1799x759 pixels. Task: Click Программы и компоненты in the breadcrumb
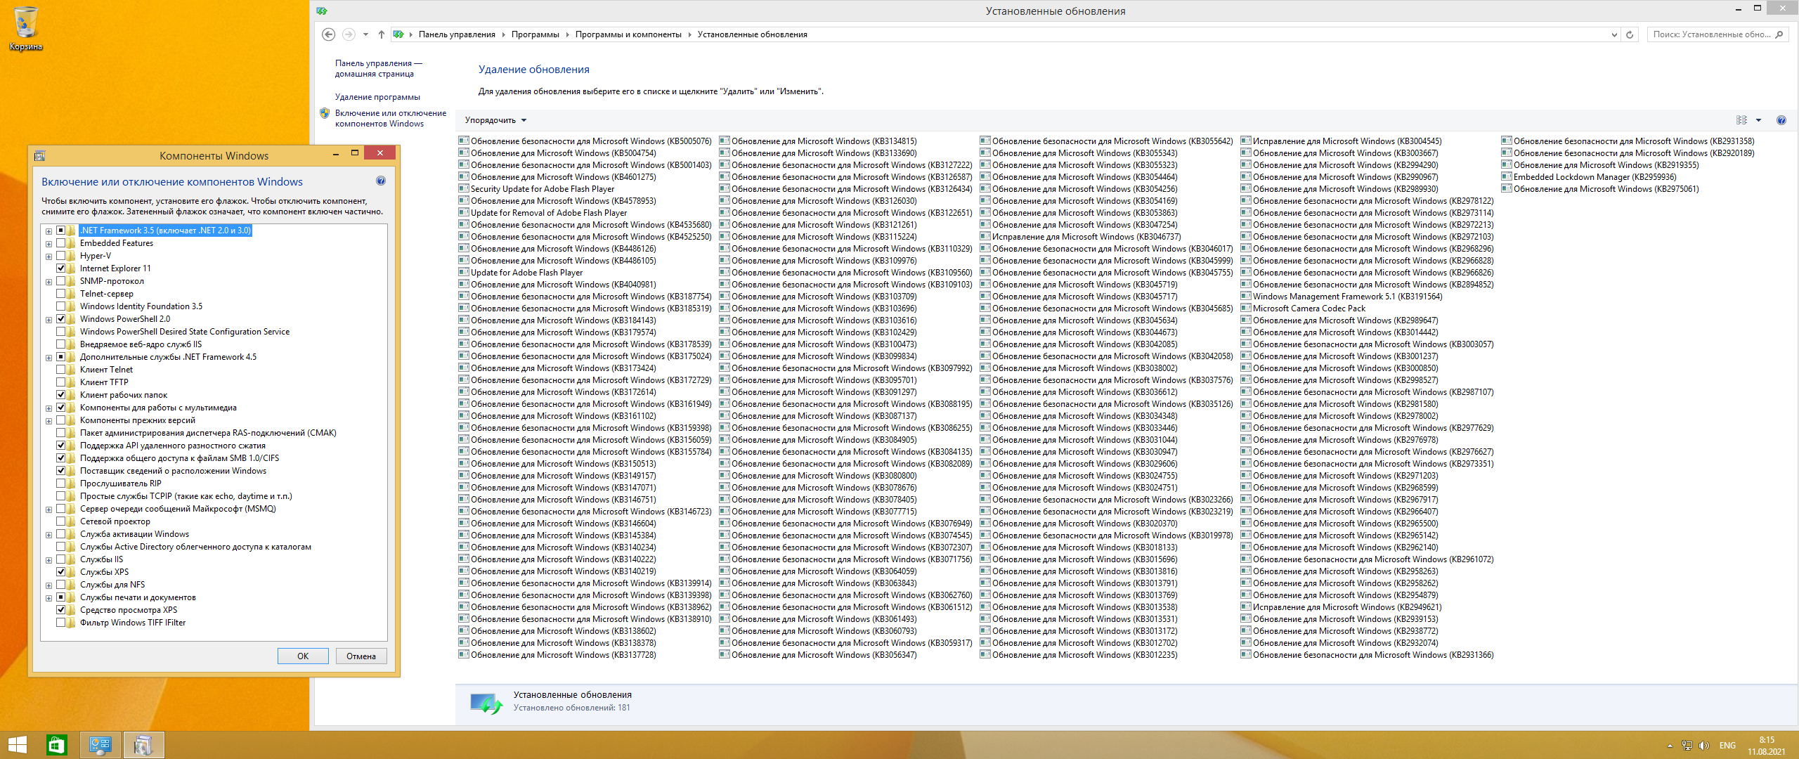click(628, 34)
